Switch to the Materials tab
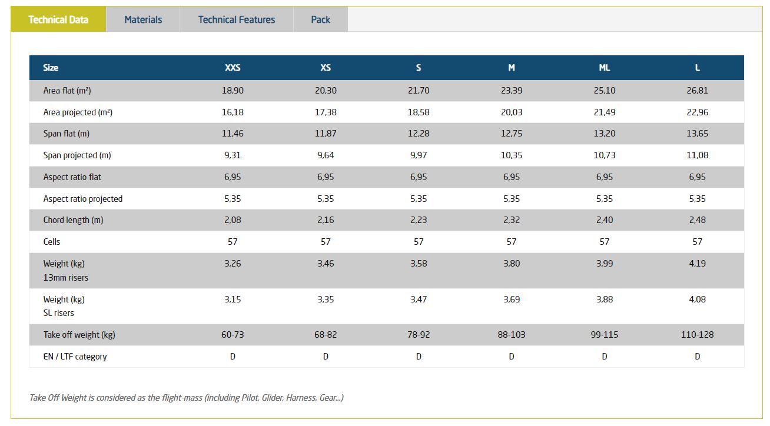The image size is (770, 426). click(x=143, y=19)
